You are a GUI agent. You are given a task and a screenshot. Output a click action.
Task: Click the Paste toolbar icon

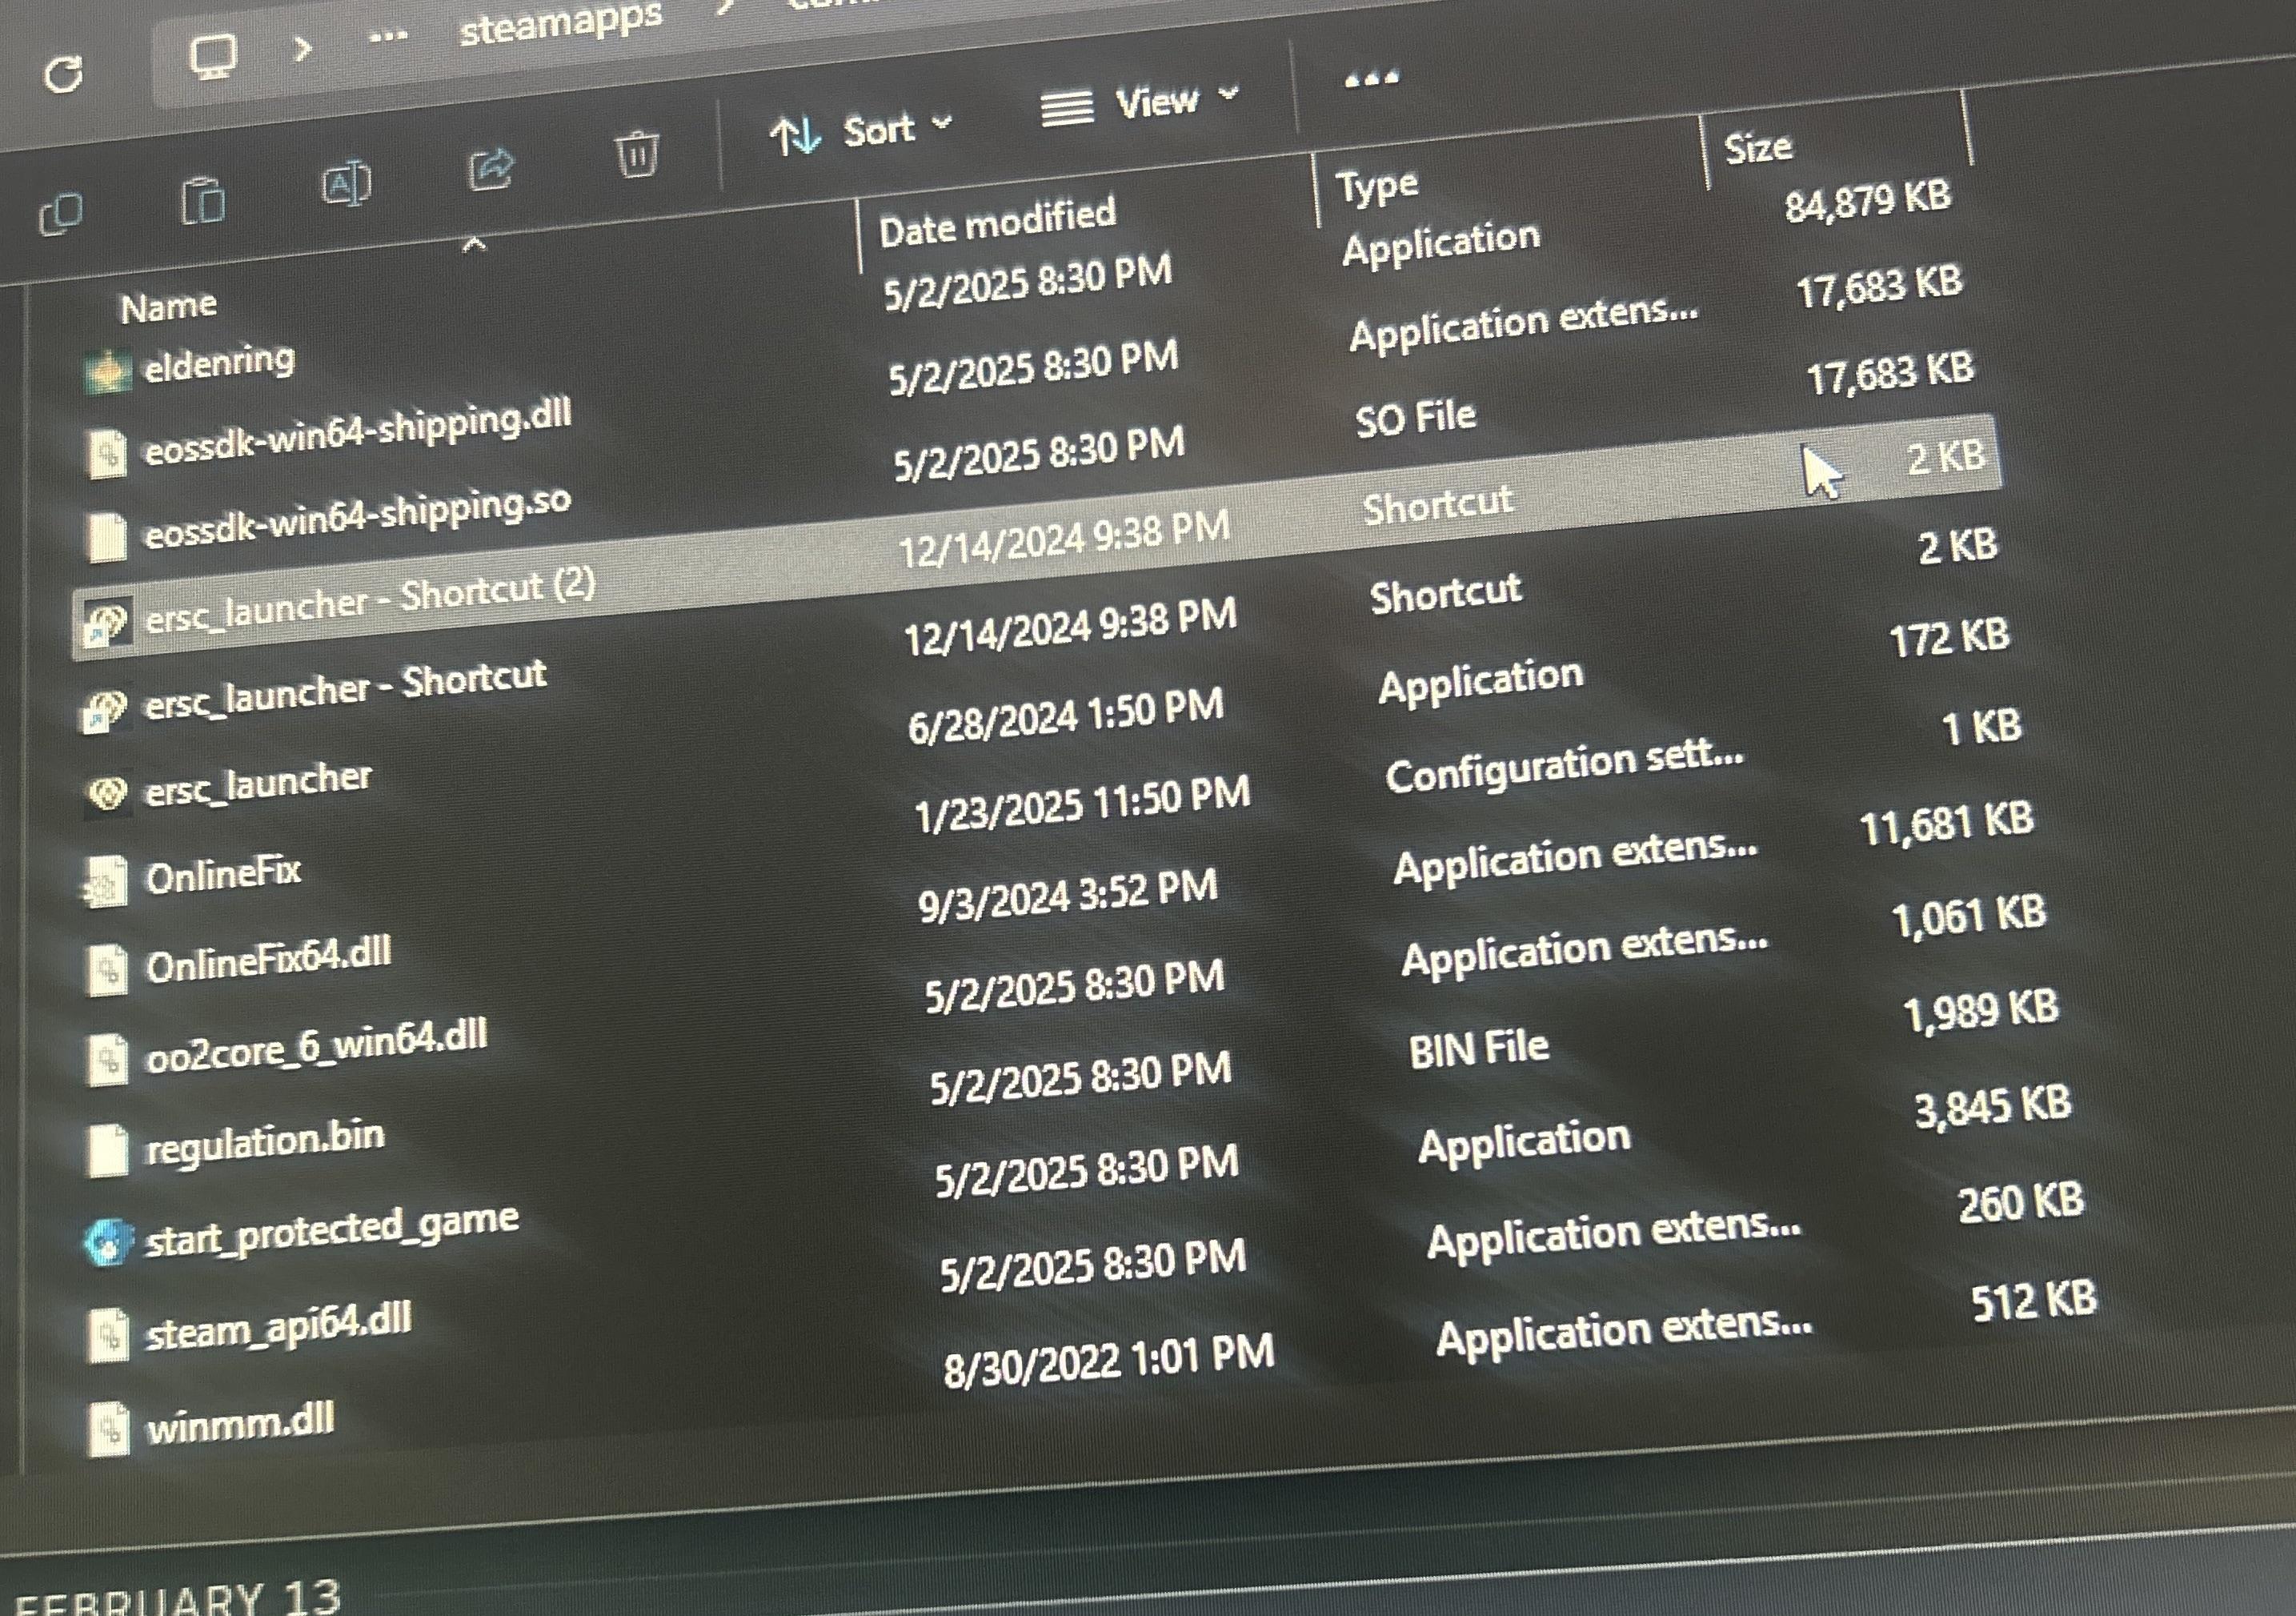pos(203,200)
